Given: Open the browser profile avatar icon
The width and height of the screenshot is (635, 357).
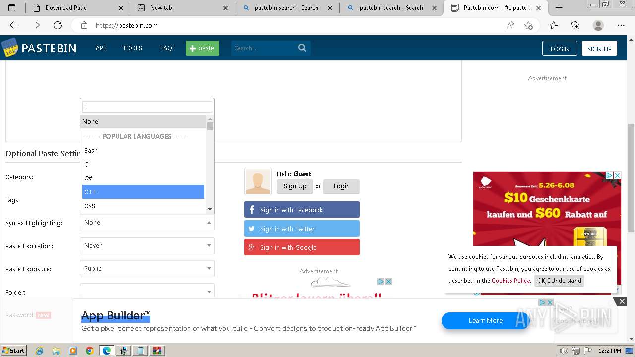Looking at the screenshot, I should (598, 25).
